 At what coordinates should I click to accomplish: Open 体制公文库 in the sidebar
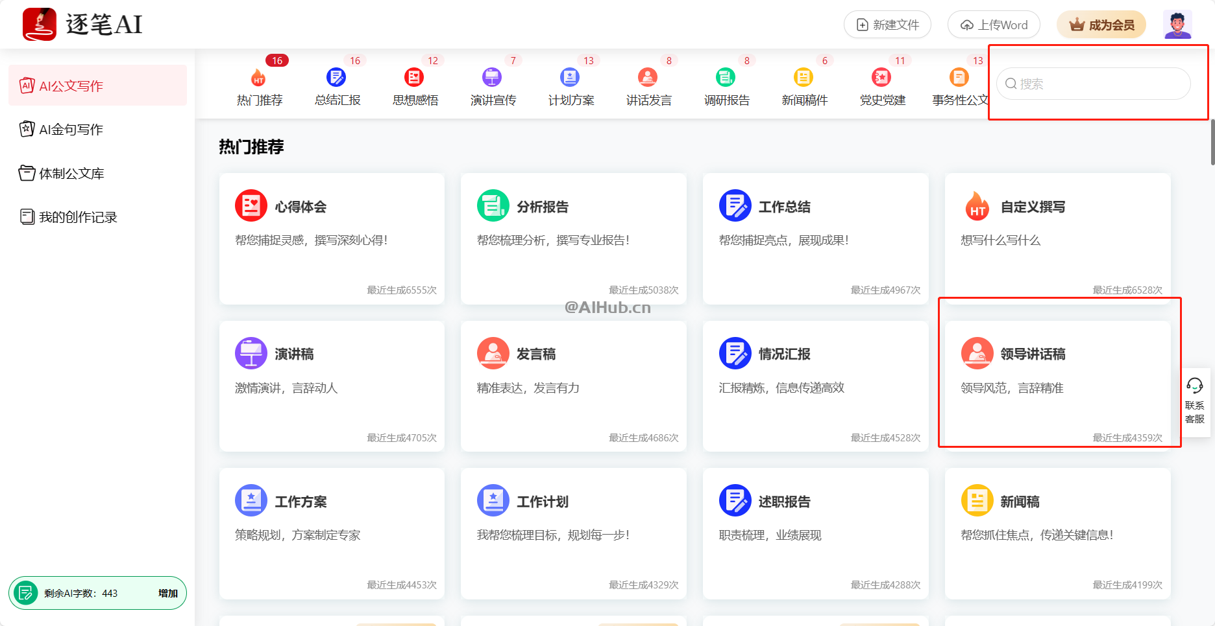point(97,173)
